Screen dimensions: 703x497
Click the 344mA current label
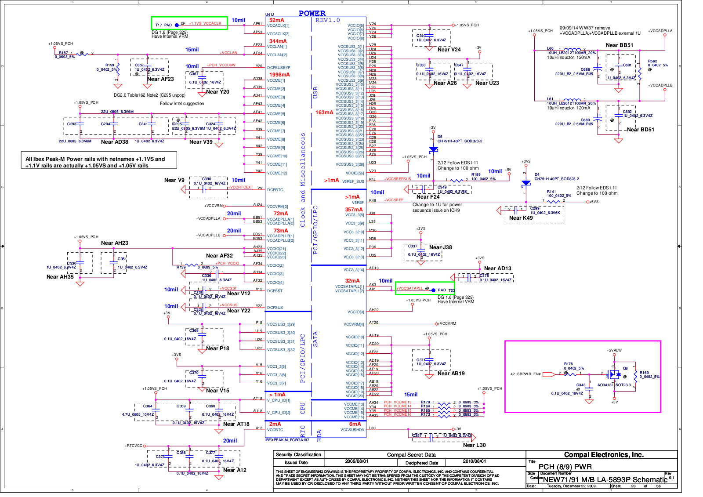pos(278,41)
